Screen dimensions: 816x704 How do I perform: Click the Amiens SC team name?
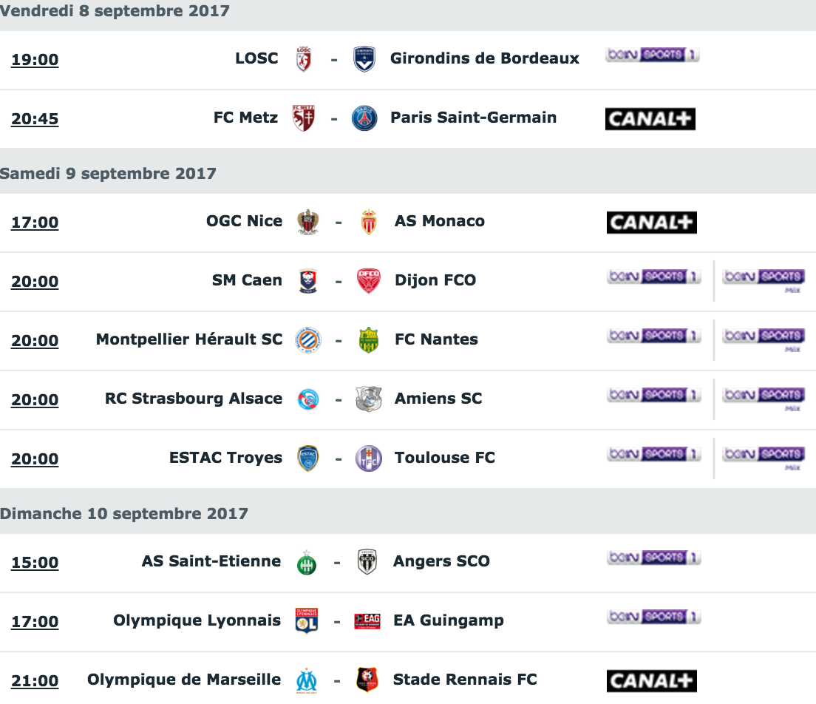438,399
